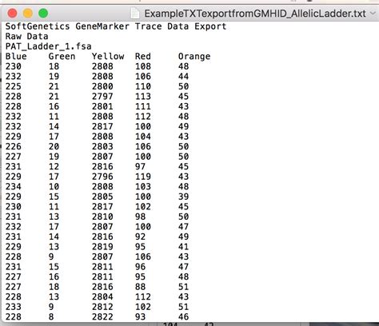The height and width of the screenshot is (326, 379).
Task: Click the Red value 97
Action: click(x=140, y=166)
